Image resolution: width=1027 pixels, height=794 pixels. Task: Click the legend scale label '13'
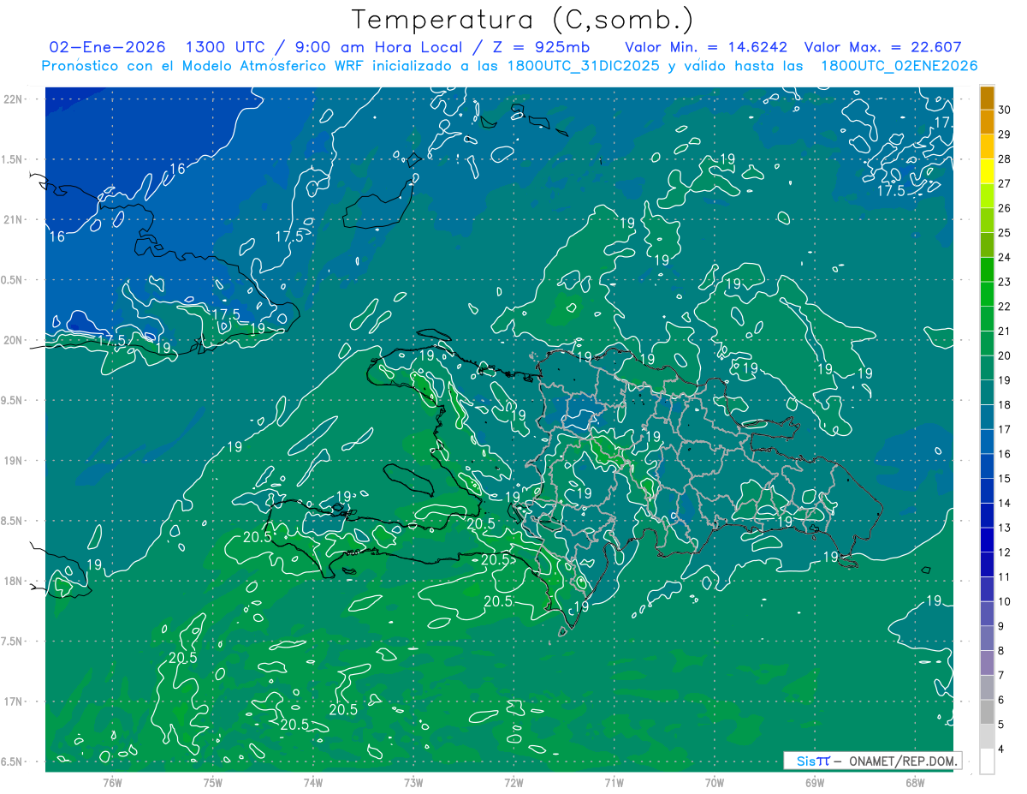pos(1004,528)
